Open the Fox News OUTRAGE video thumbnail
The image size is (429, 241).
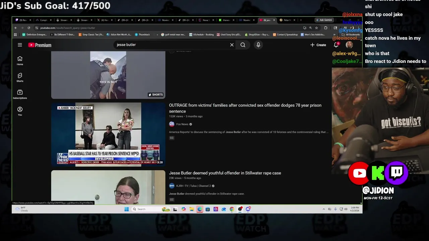click(x=108, y=134)
